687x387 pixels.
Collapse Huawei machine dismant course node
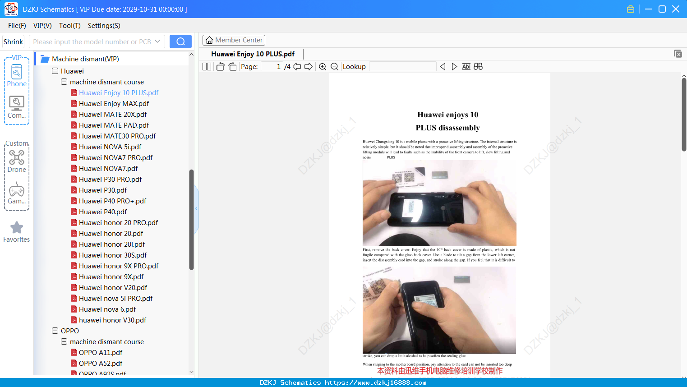pos(64,82)
